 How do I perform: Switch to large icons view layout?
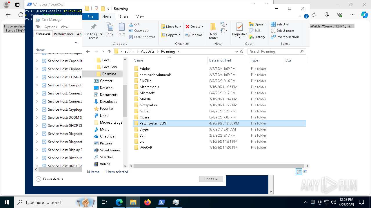pyautogui.click(x=305, y=172)
